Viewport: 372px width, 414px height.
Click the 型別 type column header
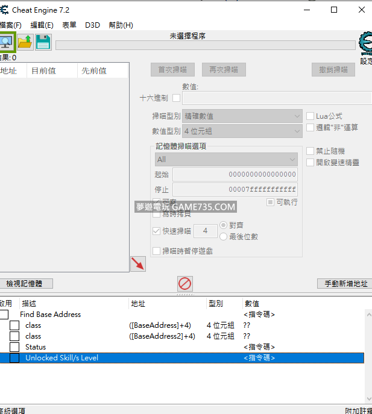pos(224,304)
